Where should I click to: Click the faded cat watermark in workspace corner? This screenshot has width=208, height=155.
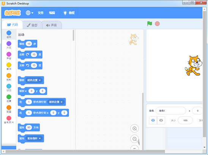click(x=134, y=39)
